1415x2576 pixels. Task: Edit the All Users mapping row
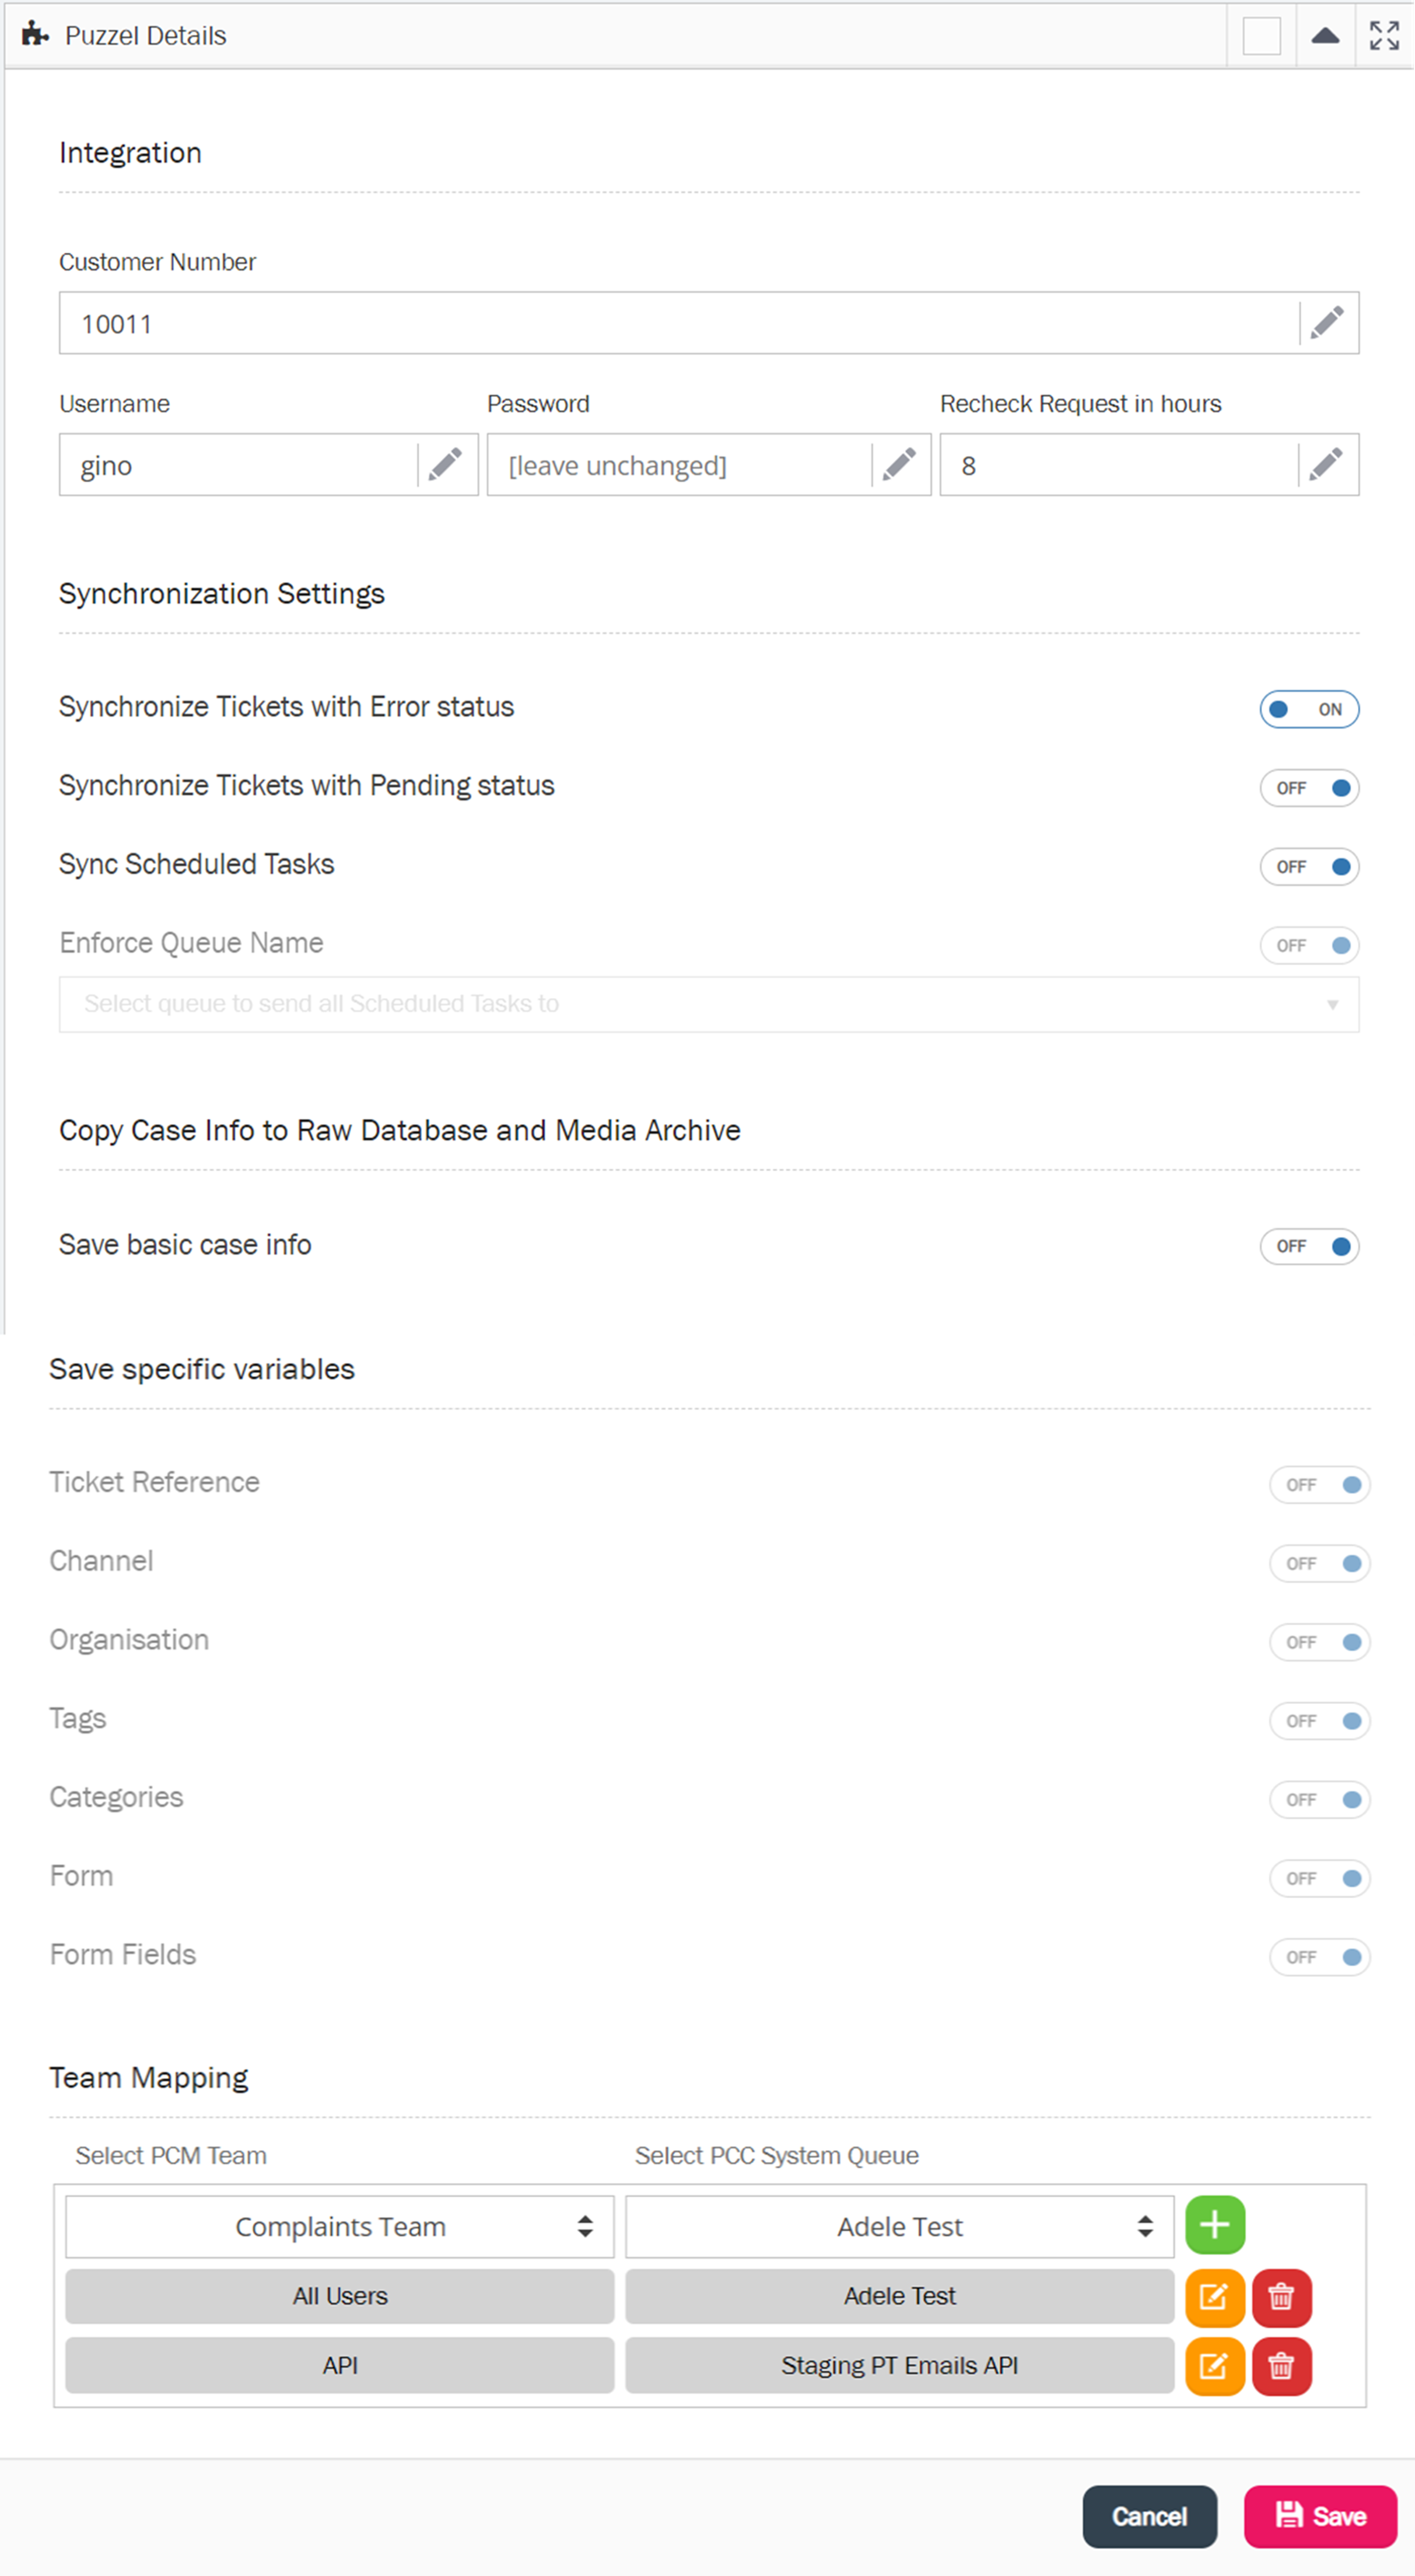pos(1214,2296)
